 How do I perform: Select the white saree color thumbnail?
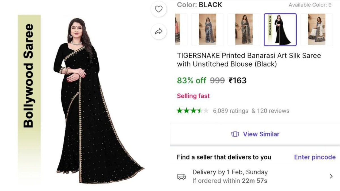(316, 29)
